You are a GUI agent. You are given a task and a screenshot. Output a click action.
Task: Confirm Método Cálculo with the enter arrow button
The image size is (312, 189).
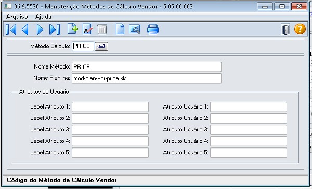click(x=101, y=46)
